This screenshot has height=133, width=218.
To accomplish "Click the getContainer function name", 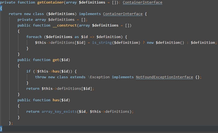I will click(50, 2).
